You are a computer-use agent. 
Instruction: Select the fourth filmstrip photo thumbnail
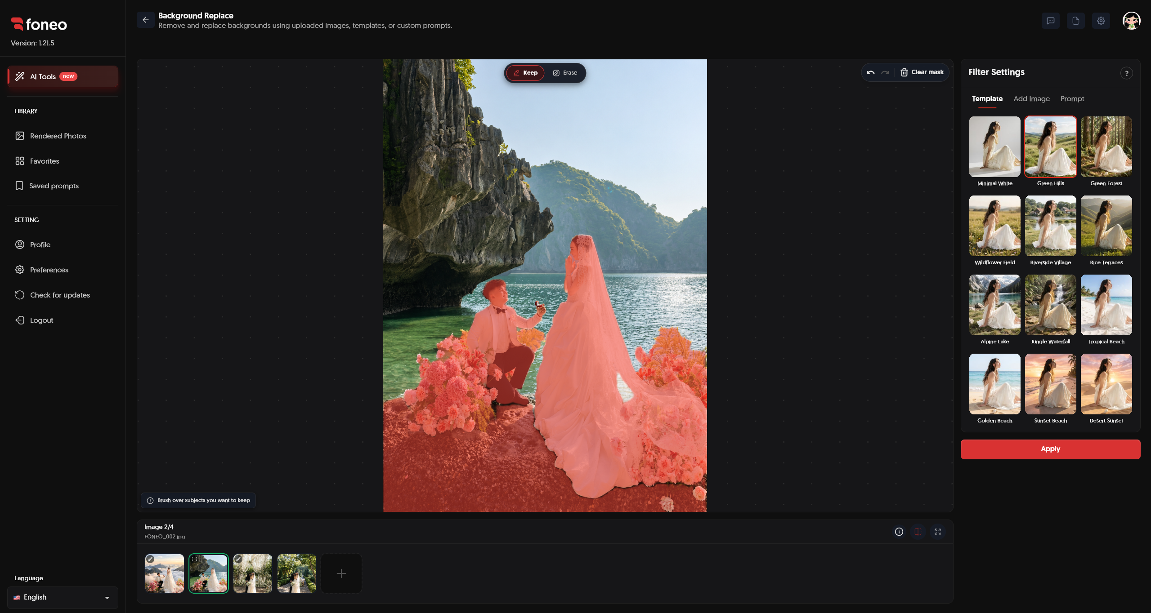tap(297, 573)
